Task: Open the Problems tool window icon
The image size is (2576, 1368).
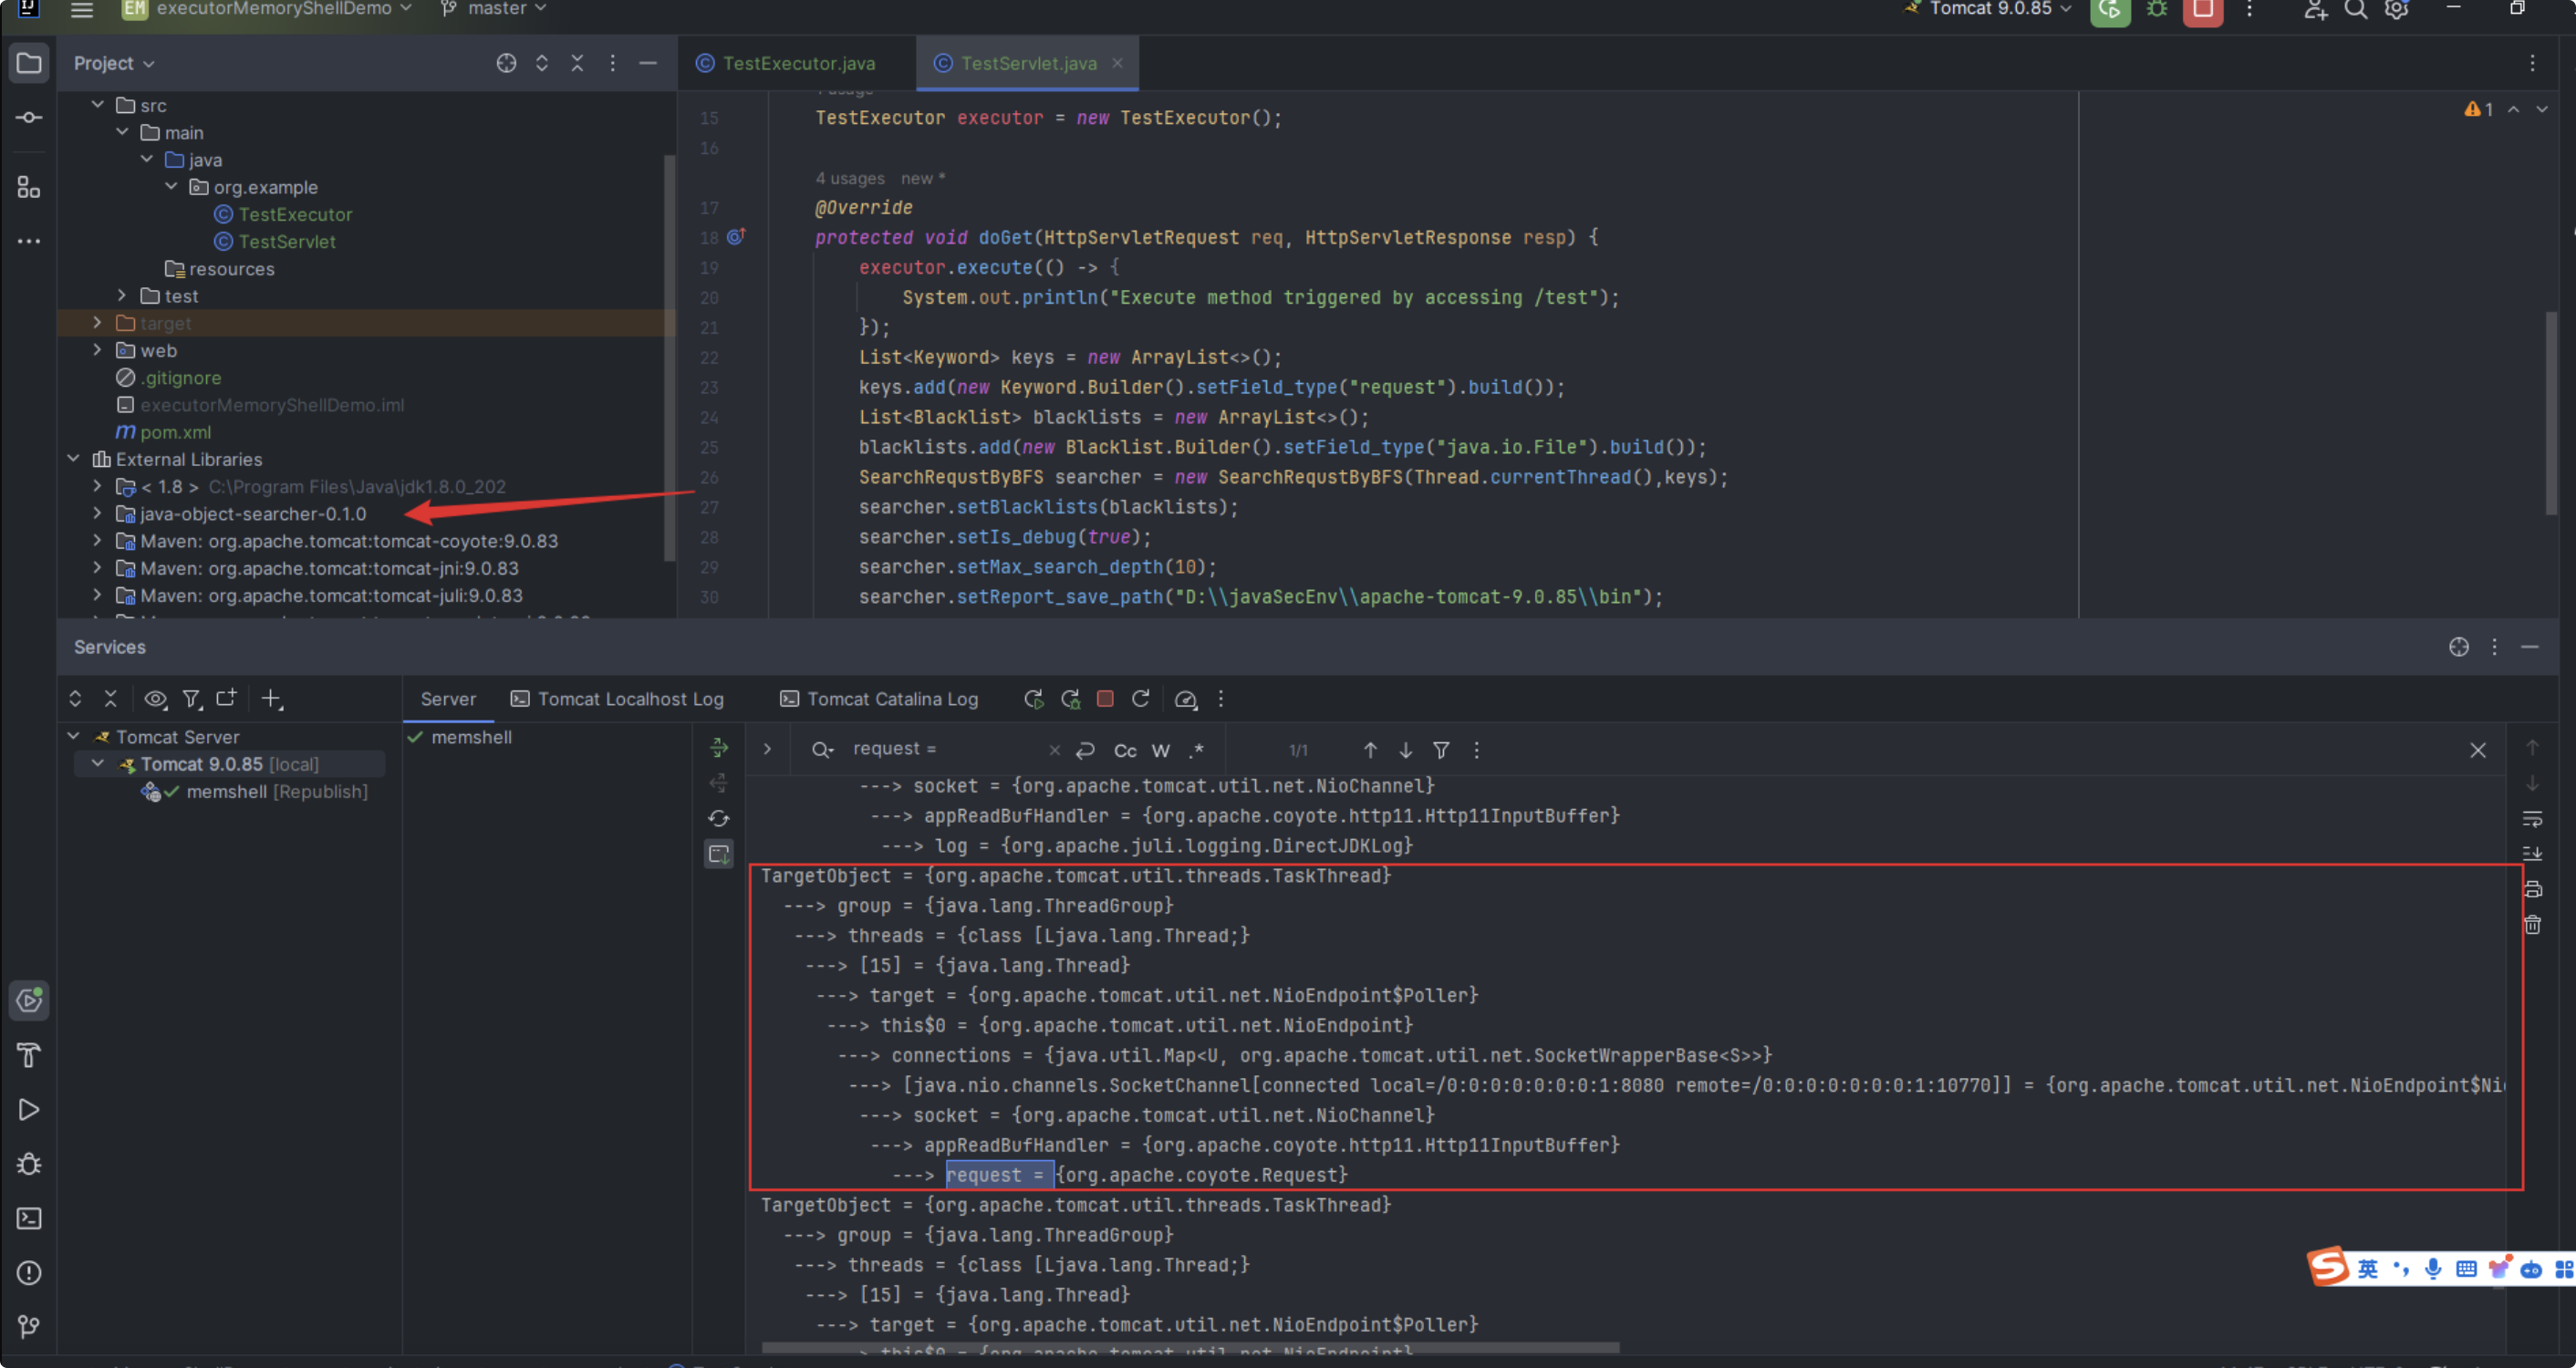Action: [x=29, y=1273]
